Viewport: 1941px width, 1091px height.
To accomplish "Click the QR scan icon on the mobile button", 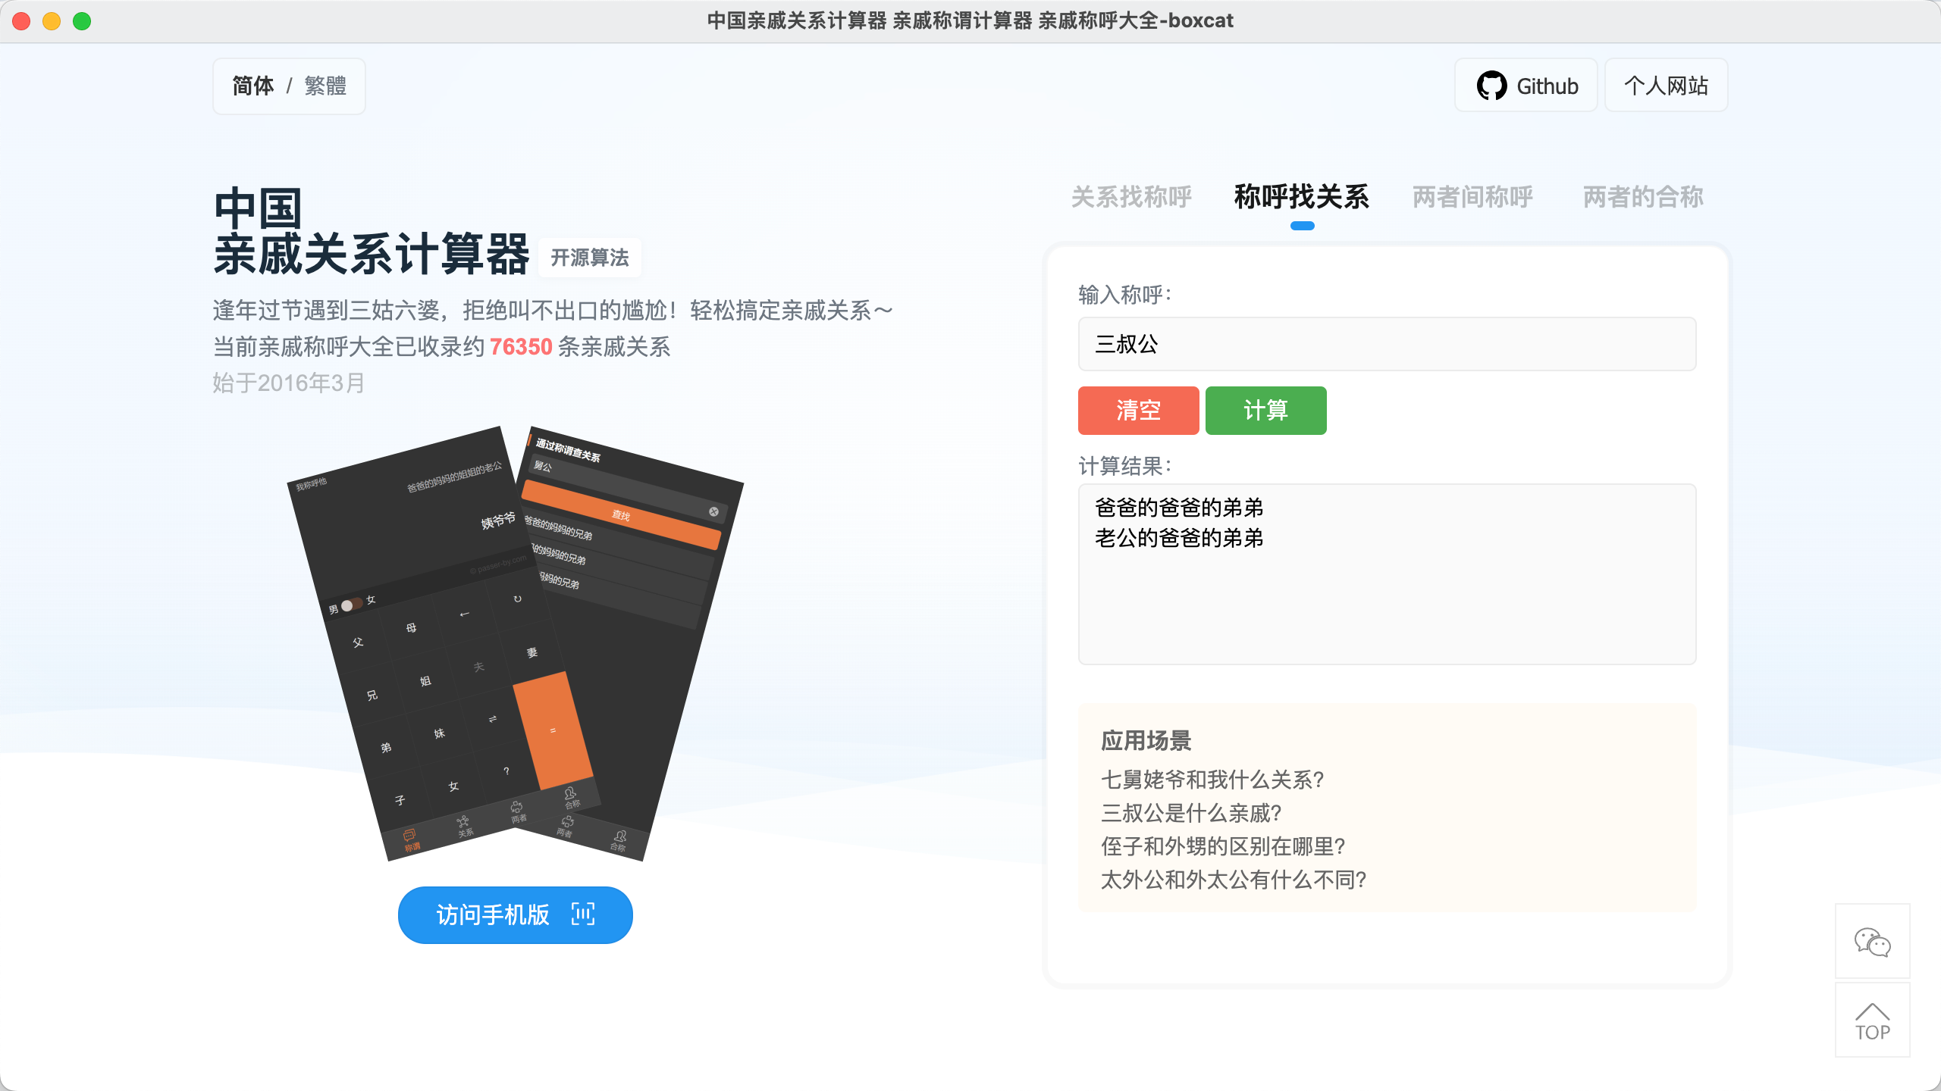I will coord(583,914).
